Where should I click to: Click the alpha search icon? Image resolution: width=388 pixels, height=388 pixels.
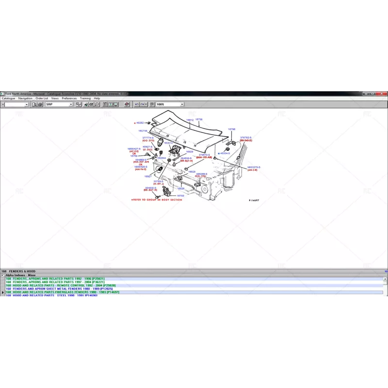click(x=91, y=104)
